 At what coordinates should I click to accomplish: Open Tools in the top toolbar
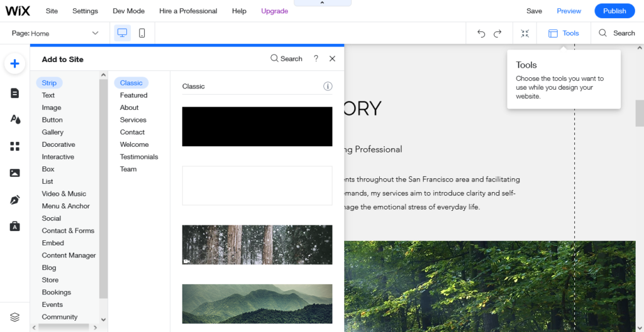pos(563,34)
